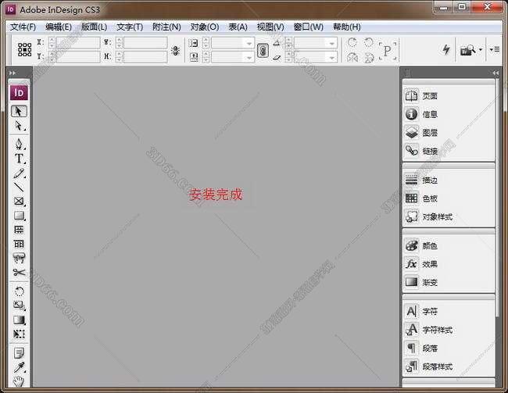Open the Bridge browse icon
Image resolution: width=508 pixels, height=393 pixels.
point(468,50)
